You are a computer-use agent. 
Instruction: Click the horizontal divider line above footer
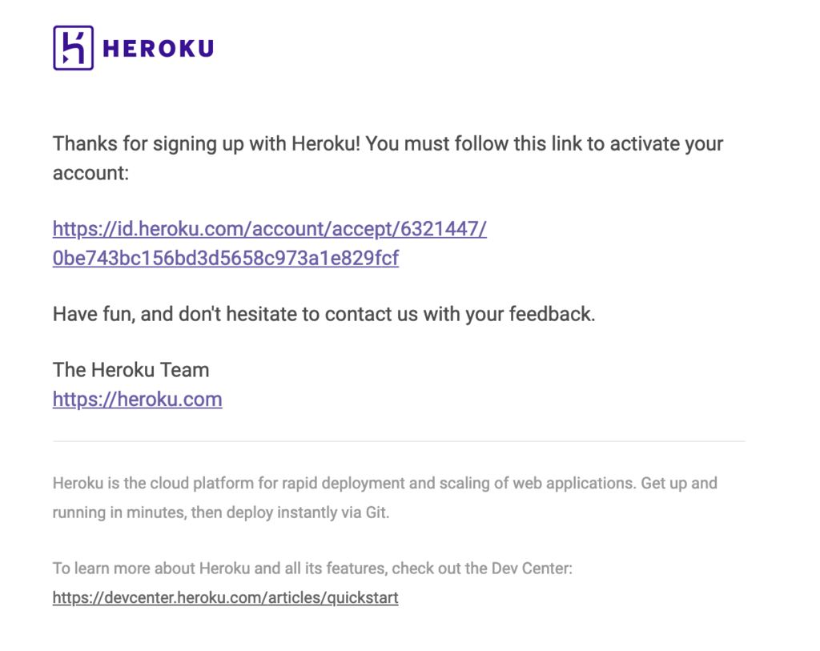[399, 441]
